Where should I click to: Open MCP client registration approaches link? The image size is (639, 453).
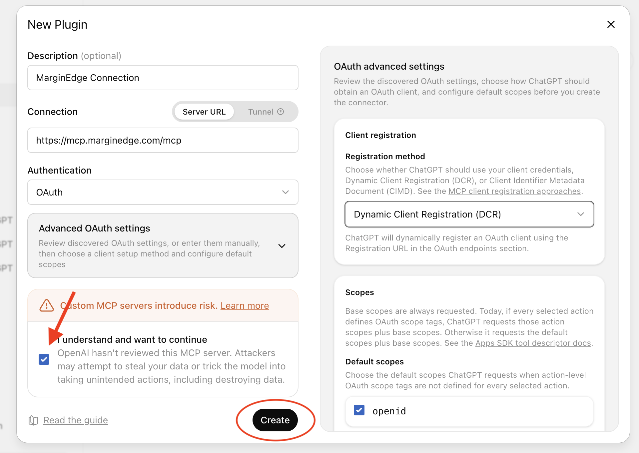coord(515,191)
